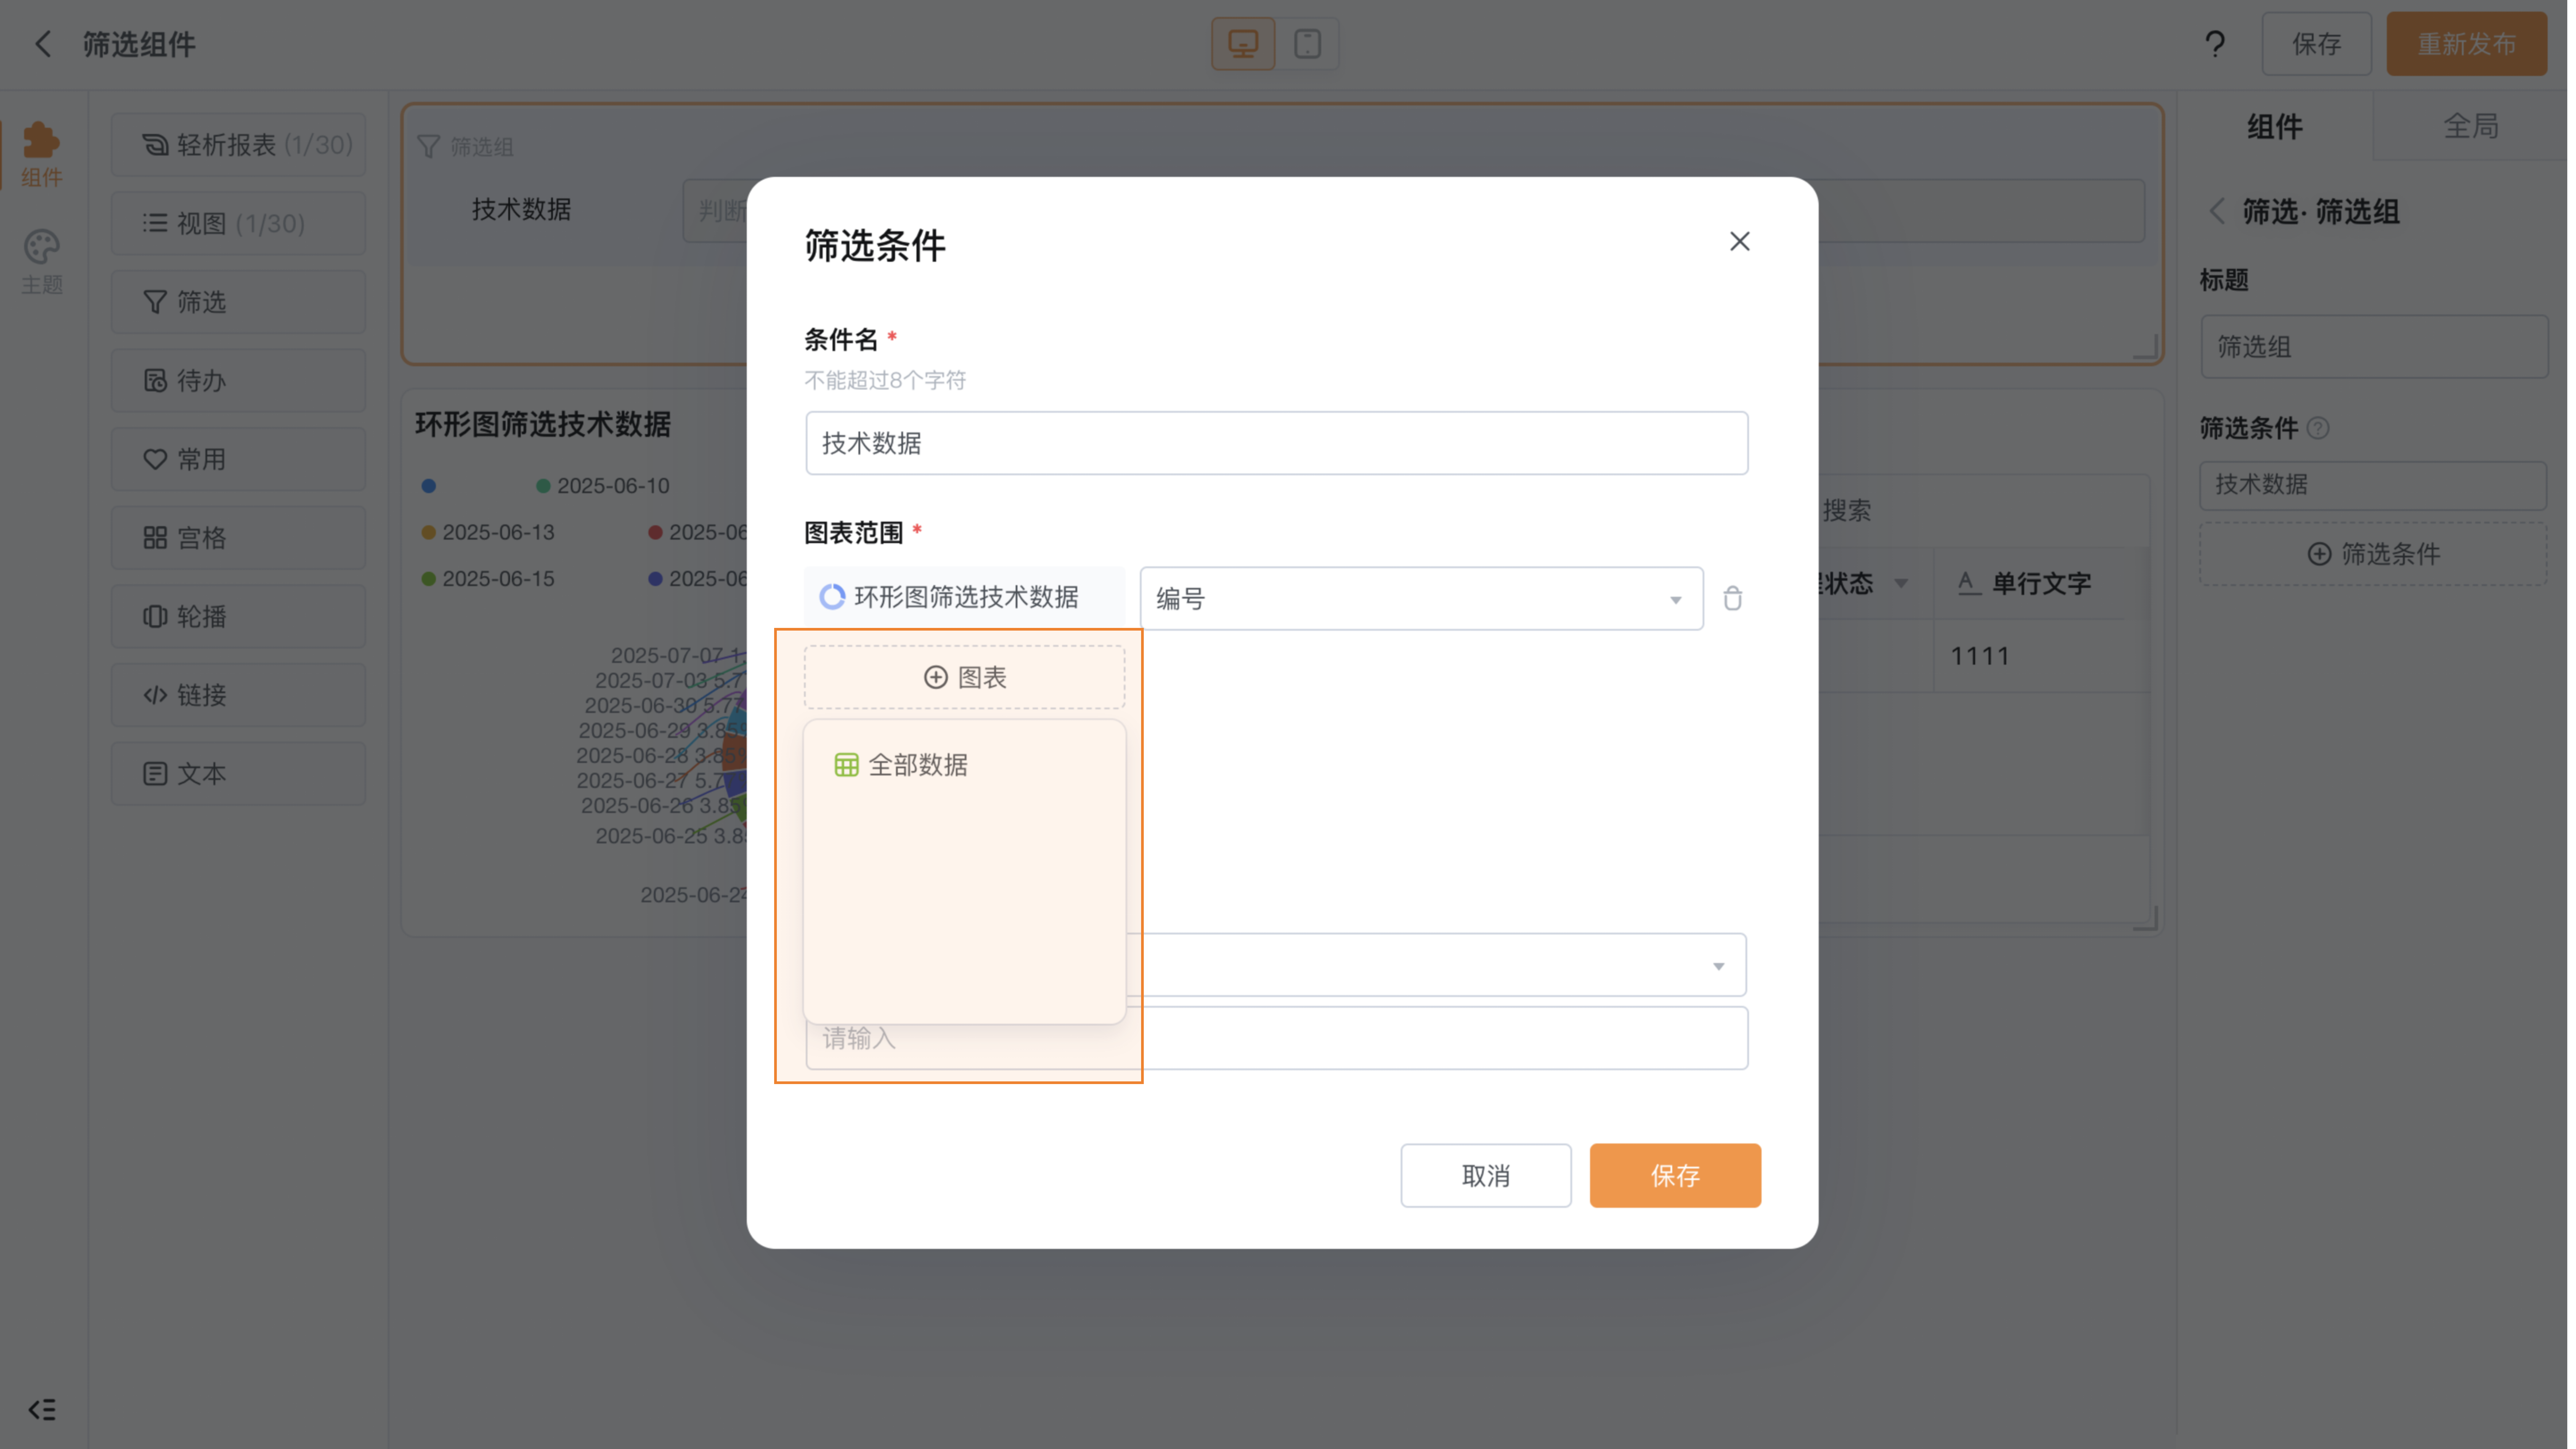Click the top bar 保存 button
The height and width of the screenshot is (1449, 2576).
(2316, 44)
